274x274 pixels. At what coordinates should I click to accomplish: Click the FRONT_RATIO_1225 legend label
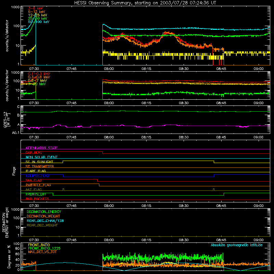click(45, 249)
